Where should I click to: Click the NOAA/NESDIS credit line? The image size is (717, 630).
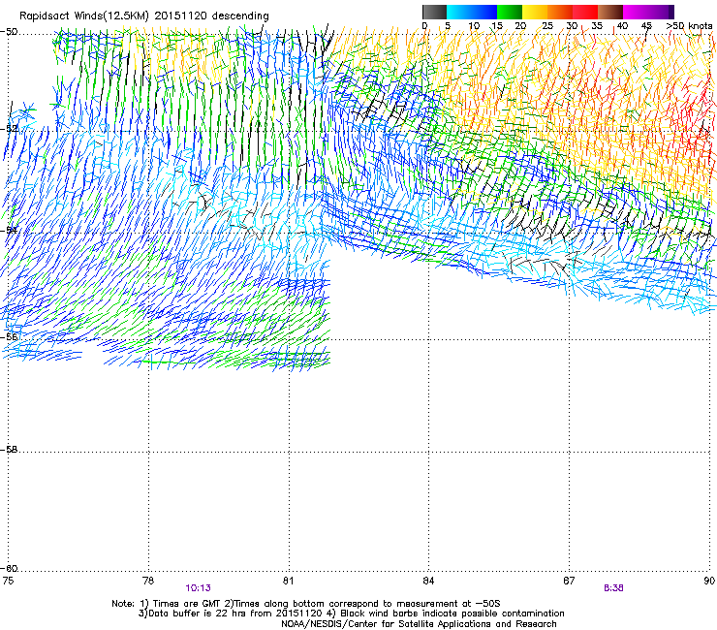419,624
